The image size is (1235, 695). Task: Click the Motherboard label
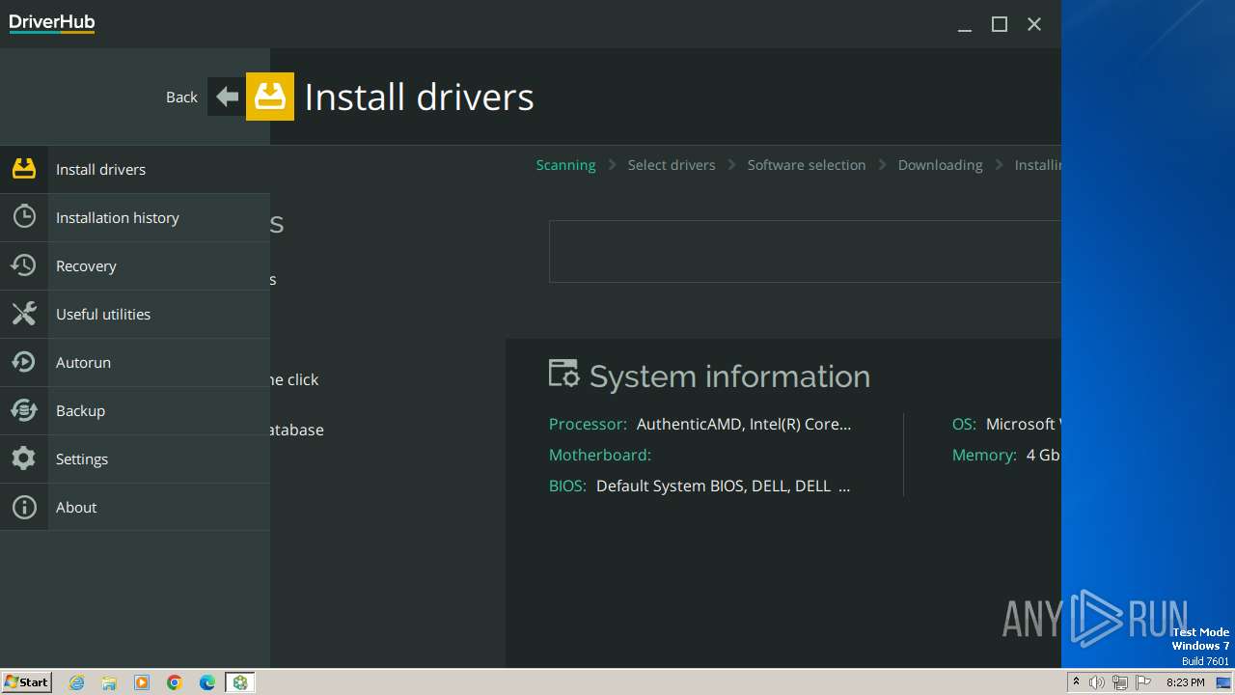(x=600, y=455)
